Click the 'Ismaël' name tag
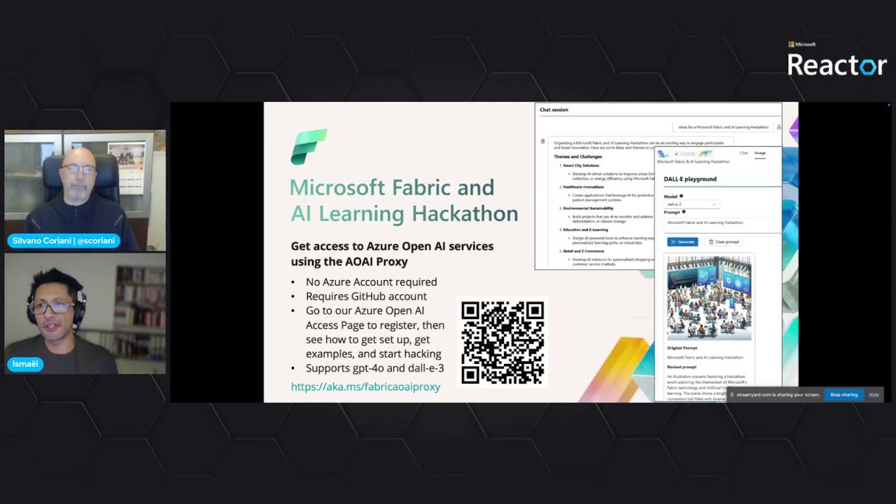 25,364
